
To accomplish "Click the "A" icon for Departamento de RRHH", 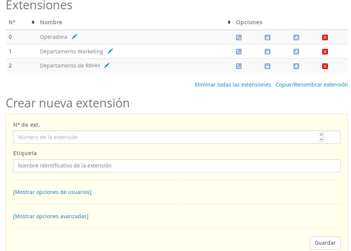I will [x=296, y=66].
